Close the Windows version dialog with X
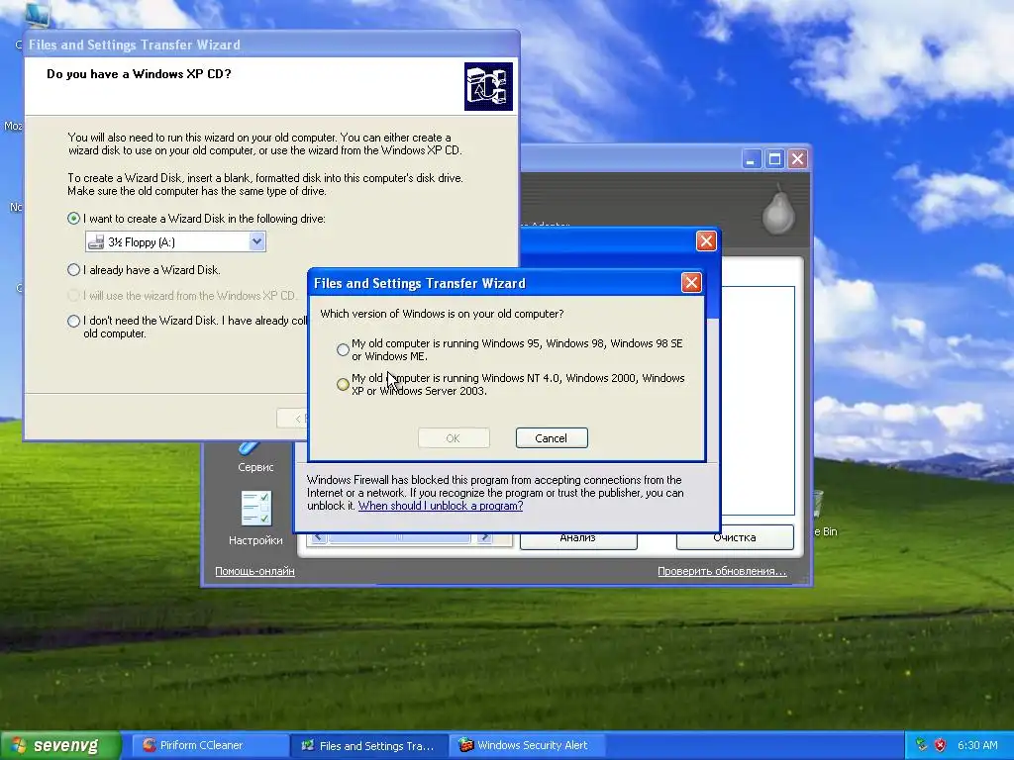 (x=691, y=282)
